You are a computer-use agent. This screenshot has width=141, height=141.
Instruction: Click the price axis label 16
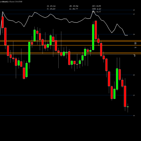134,116
